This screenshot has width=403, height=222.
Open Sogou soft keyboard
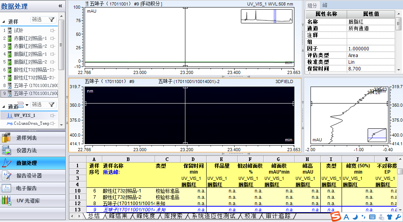point(372,217)
